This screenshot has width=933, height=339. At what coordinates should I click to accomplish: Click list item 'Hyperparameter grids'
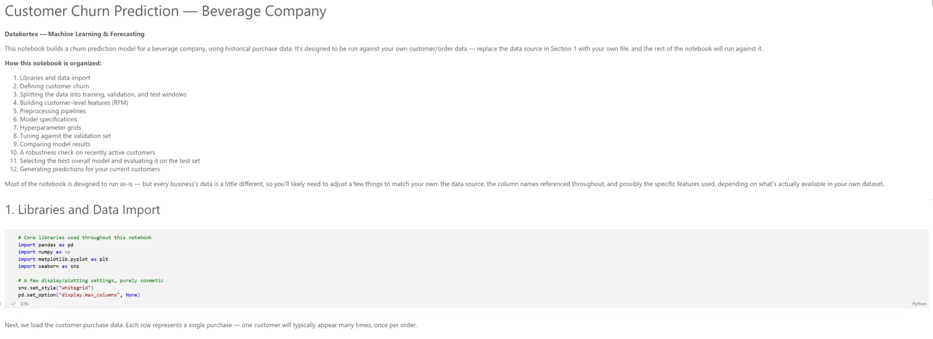pyautogui.click(x=51, y=127)
